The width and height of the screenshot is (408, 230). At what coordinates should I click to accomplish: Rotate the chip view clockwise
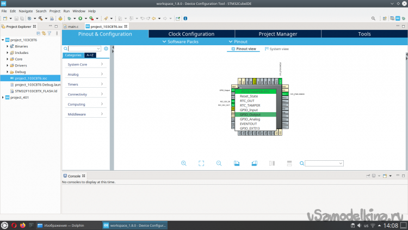click(236, 163)
